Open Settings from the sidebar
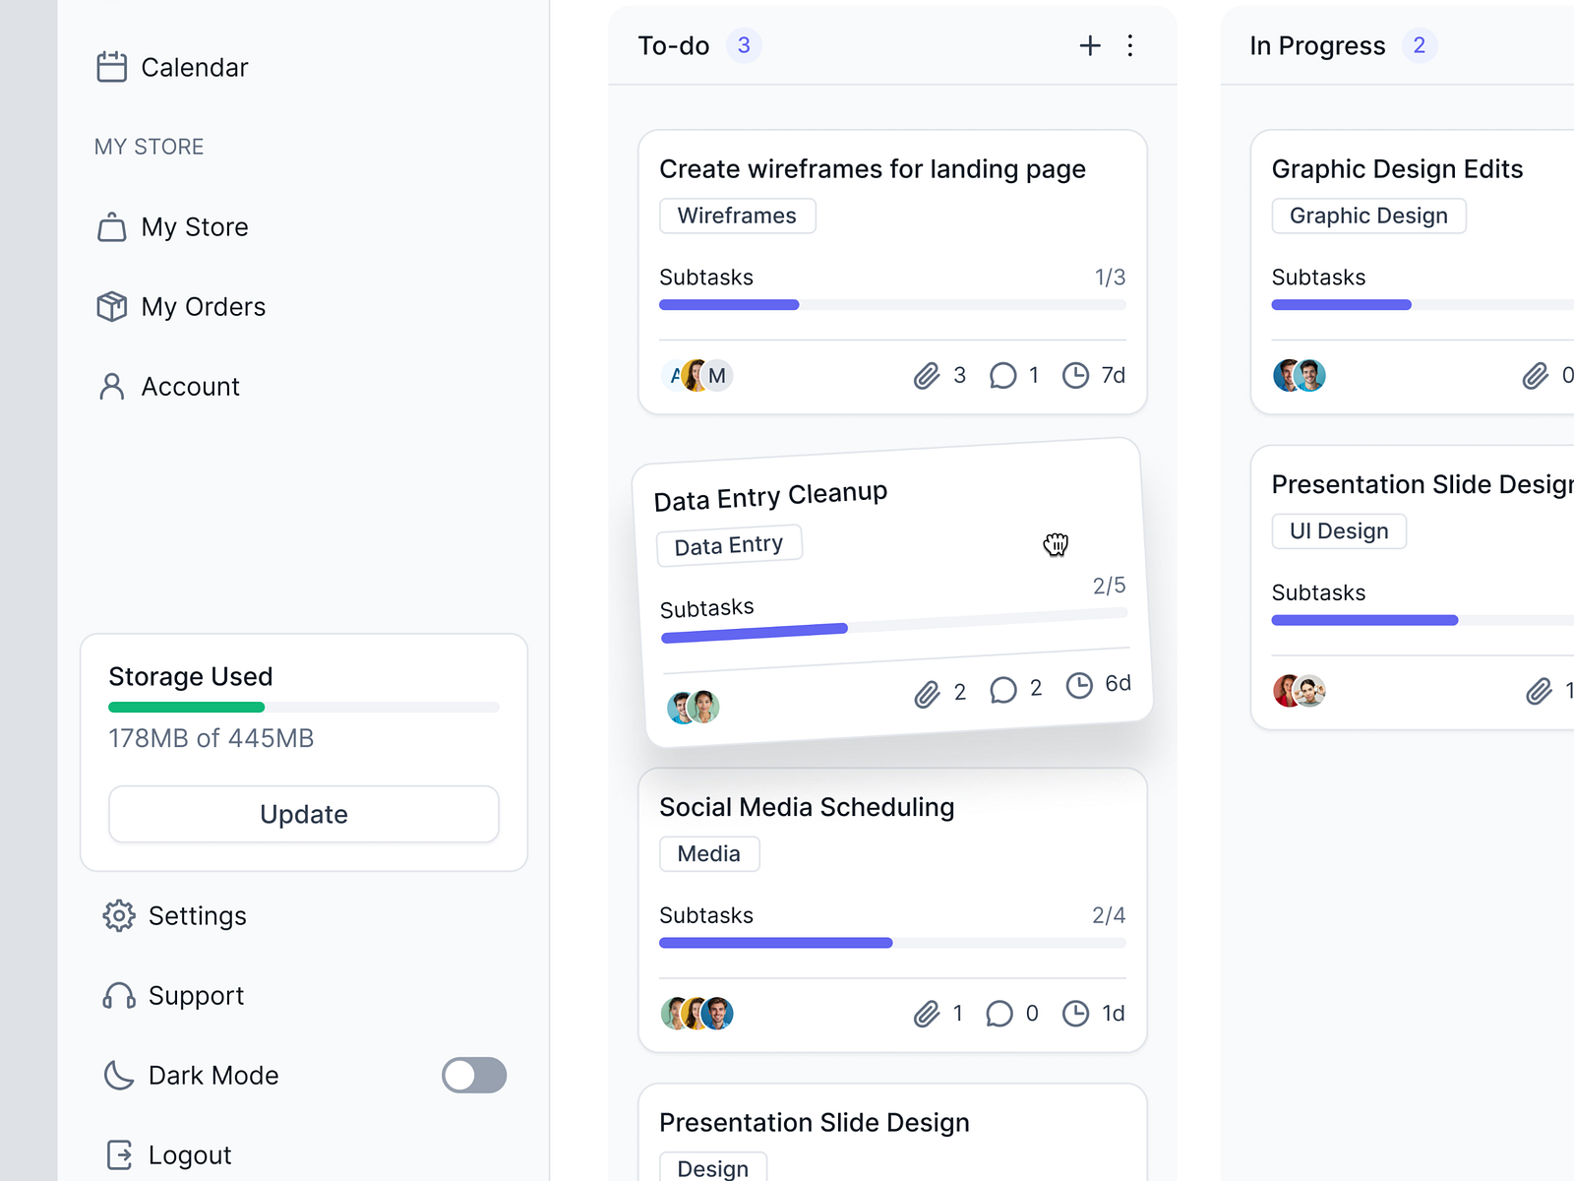Viewport: 1574px width, 1181px height. tap(197, 915)
